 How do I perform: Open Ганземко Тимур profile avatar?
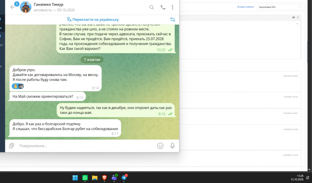coord(26,7)
